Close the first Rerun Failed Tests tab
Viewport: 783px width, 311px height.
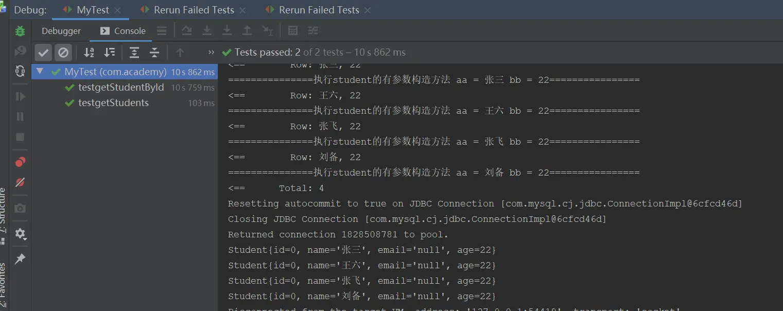[242, 10]
